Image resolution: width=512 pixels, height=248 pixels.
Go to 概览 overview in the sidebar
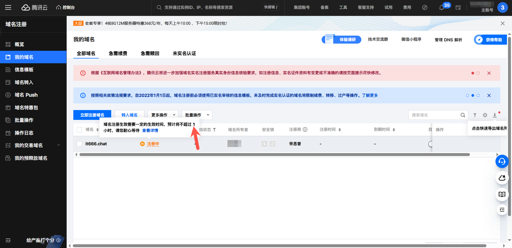pos(33,44)
